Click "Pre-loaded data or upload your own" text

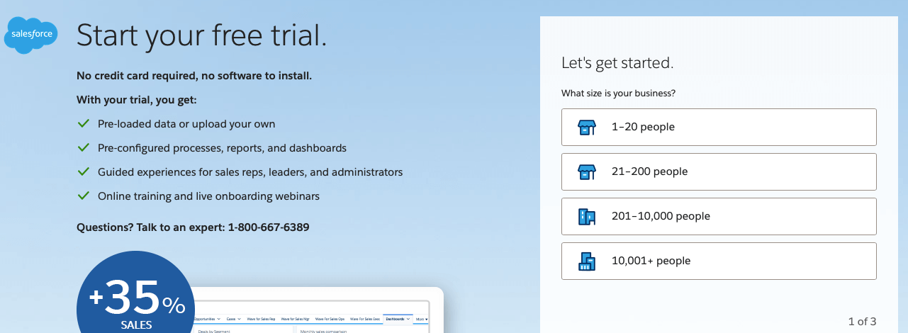(x=186, y=124)
